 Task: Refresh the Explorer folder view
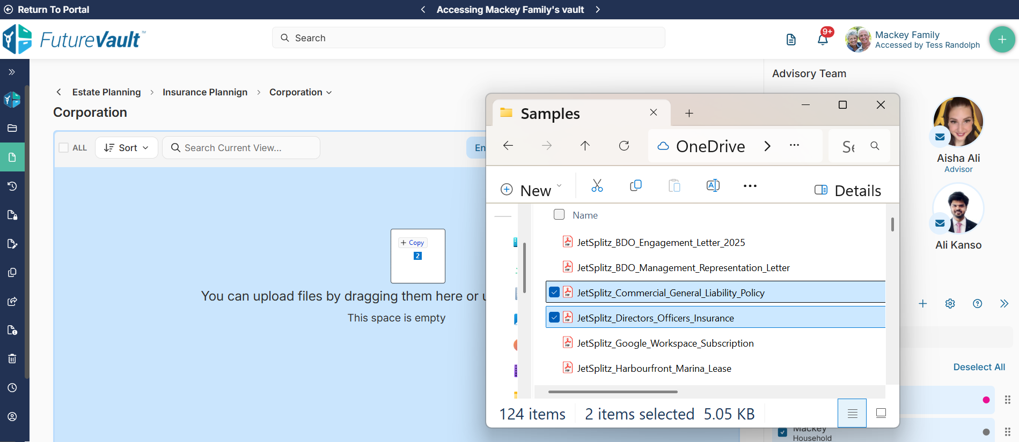coord(624,146)
